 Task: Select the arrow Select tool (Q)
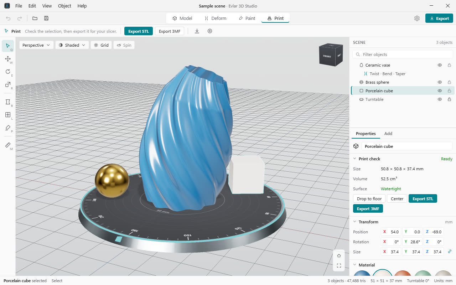[x=8, y=46]
